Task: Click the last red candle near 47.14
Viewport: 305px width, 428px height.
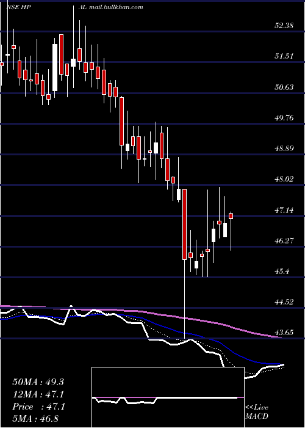Action: point(231,216)
